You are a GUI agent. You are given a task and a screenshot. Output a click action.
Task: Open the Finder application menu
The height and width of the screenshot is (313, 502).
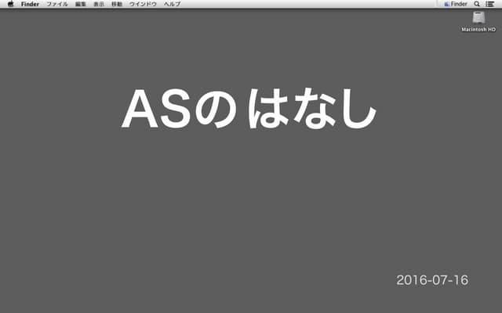[x=30, y=4]
